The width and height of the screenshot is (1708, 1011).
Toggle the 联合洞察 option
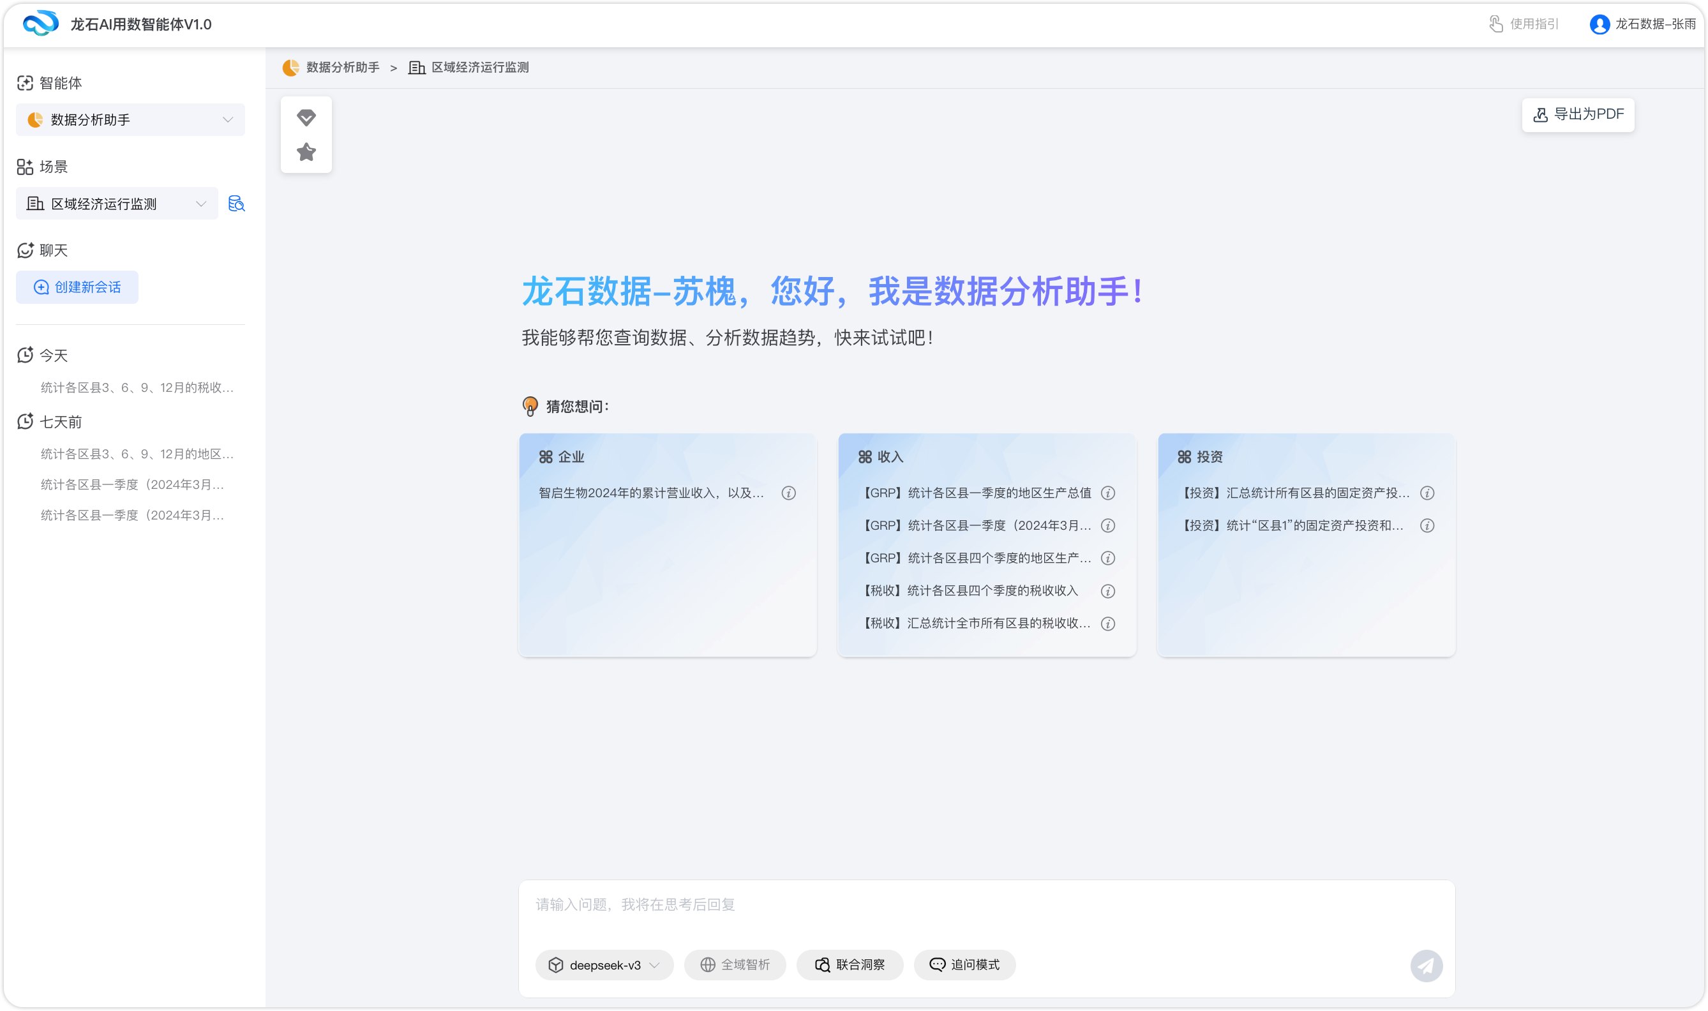coord(850,964)
